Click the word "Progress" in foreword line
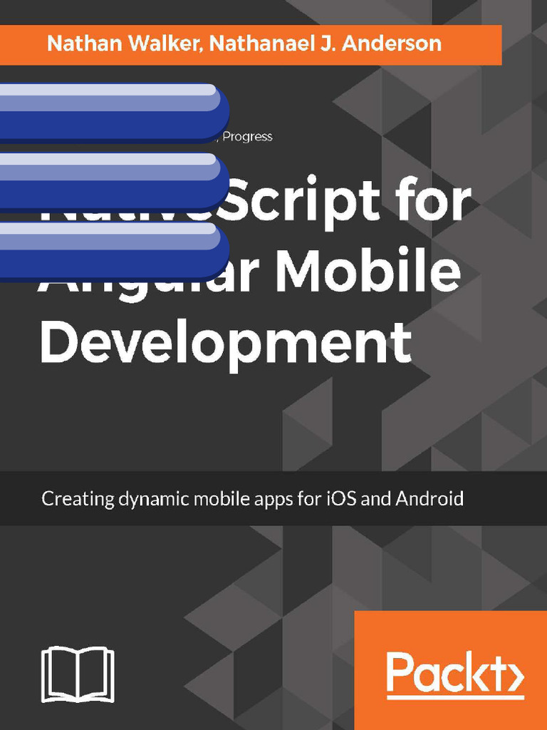 pyautogui.click(x=247, y=137)
